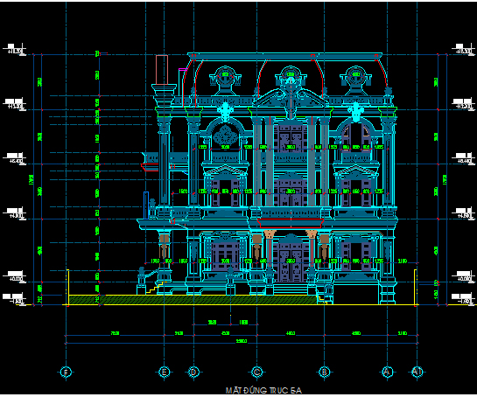Select the overall bottom dimension text

(x=242, y=341)
